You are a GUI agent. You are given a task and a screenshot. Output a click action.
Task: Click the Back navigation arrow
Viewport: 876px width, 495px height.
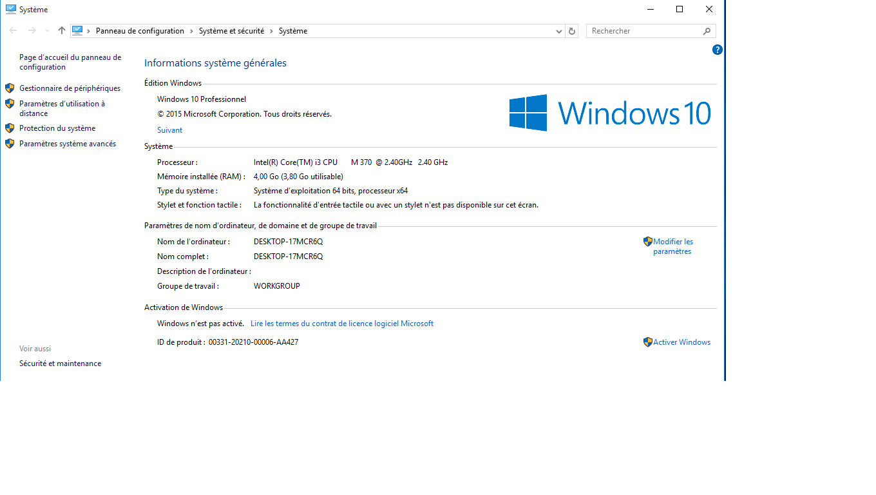point(13,31)
